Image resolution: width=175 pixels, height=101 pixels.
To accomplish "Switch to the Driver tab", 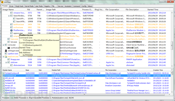I will click(11, 6).
